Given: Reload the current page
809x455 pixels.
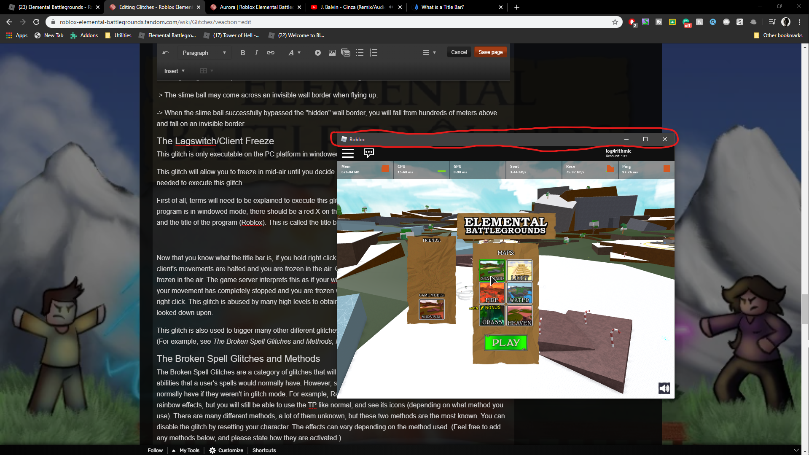Looking at the screenshot, I should coord(36,22).
